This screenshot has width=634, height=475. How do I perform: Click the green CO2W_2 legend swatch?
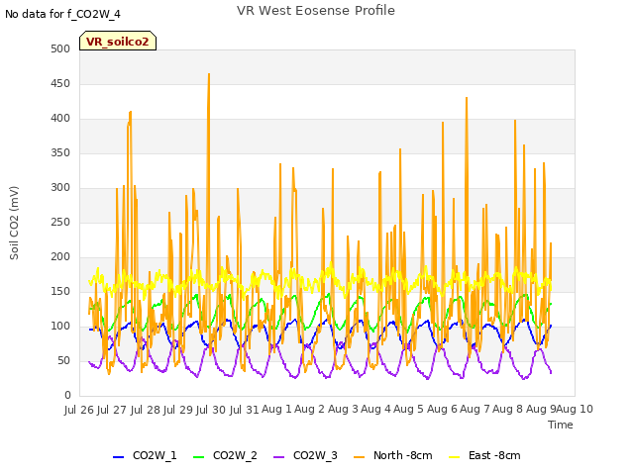[198, 457]
